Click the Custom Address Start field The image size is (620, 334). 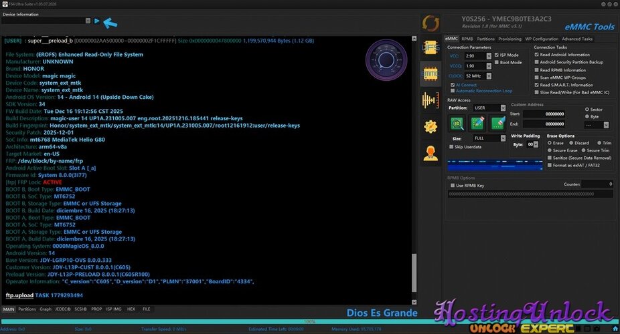(544, 114)
